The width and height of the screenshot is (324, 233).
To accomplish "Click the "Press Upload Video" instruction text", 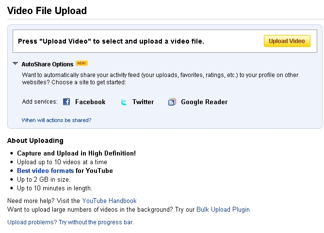I will click(x=111, y=41).
